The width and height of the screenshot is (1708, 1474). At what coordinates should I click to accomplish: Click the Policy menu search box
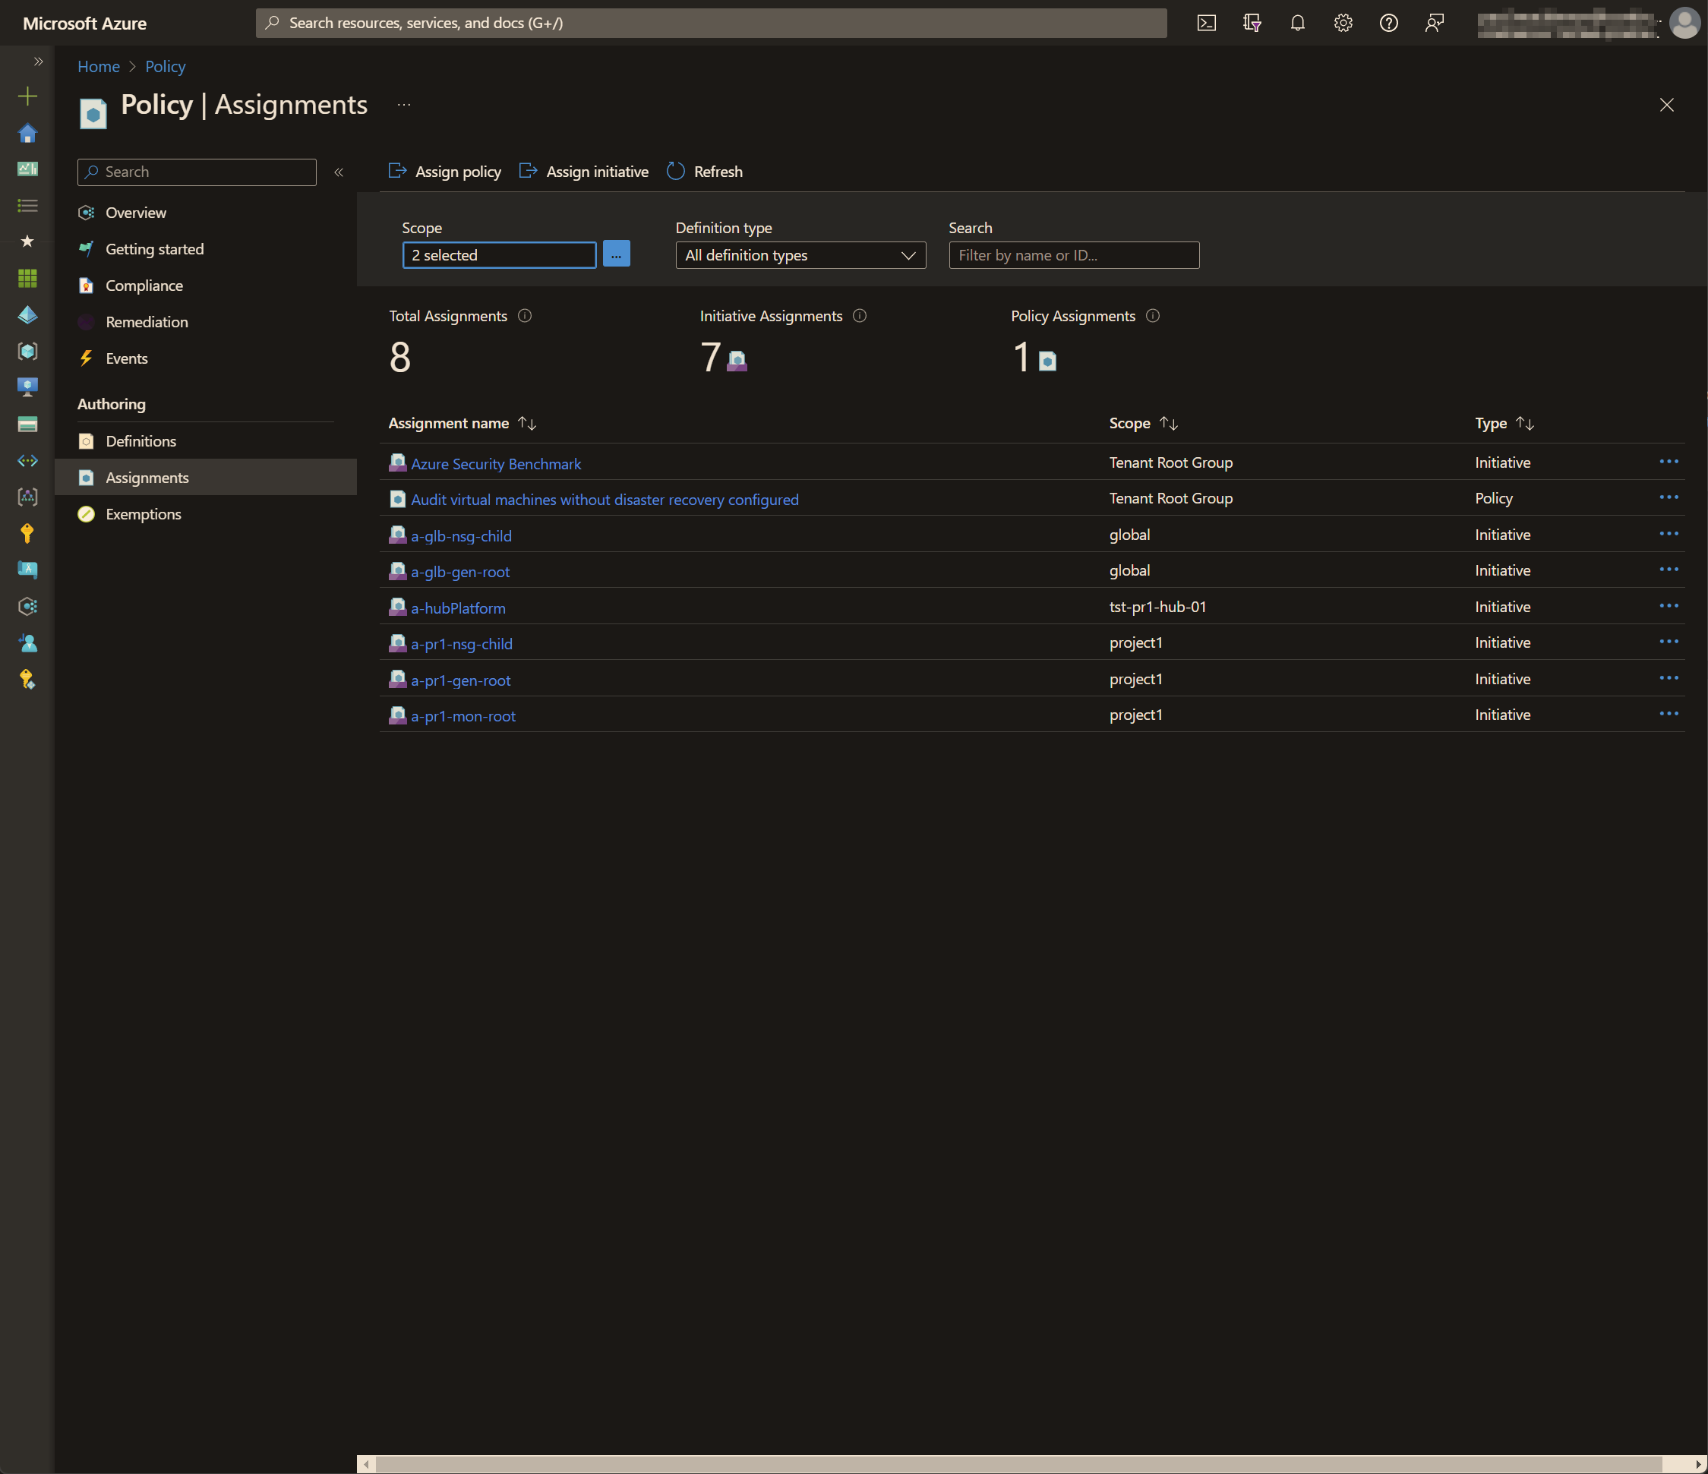197,172
